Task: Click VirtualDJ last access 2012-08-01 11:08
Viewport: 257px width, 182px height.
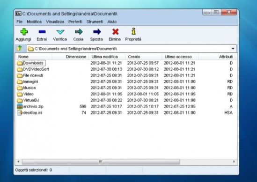Action: tap(180, 100)
